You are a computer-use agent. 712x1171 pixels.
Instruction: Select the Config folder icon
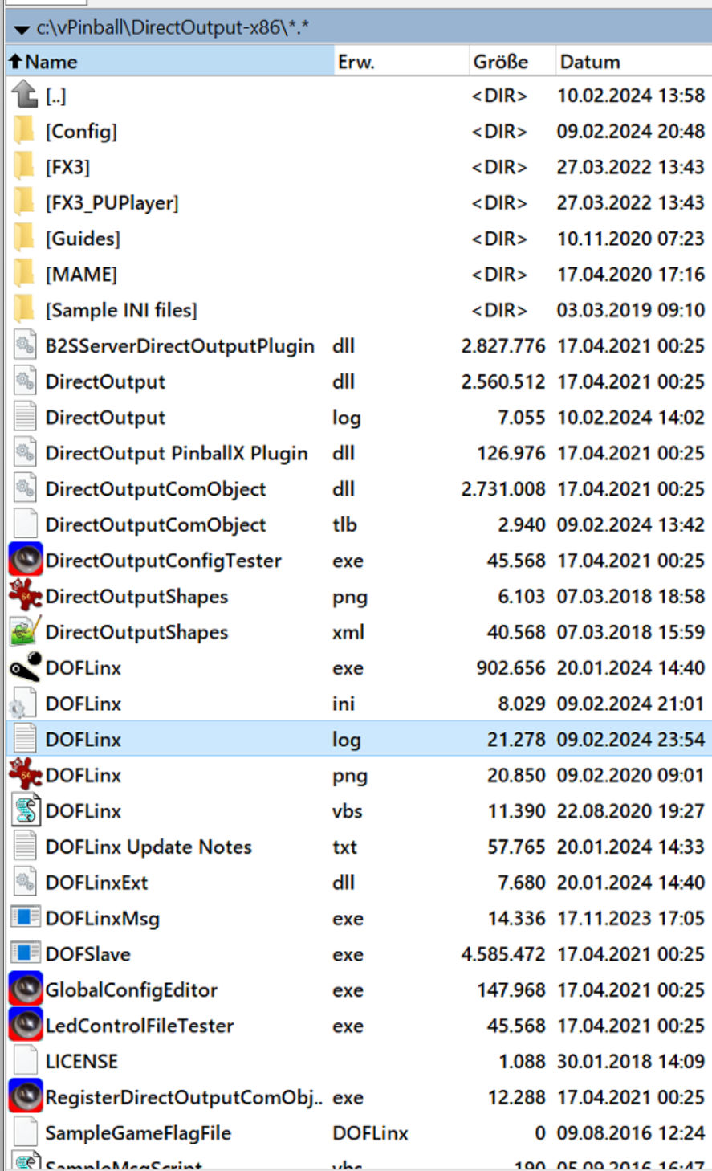pos(25,131)
